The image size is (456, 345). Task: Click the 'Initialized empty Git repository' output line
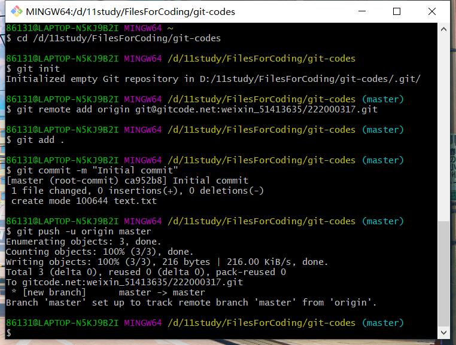click(x=213, y=79)
